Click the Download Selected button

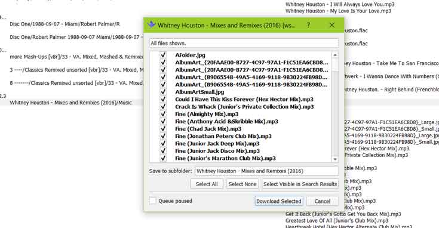(278, 201)
